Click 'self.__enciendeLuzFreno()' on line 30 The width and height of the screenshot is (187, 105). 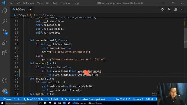click(61, 90)
